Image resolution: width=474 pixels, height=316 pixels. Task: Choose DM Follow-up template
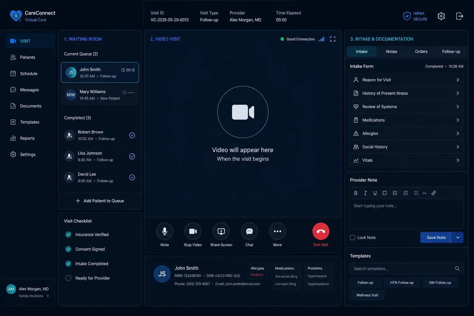click(440, 283)
